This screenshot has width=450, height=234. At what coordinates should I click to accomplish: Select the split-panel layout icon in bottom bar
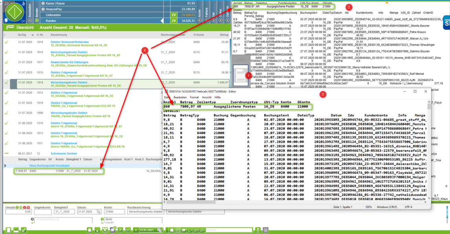[16, 230]
